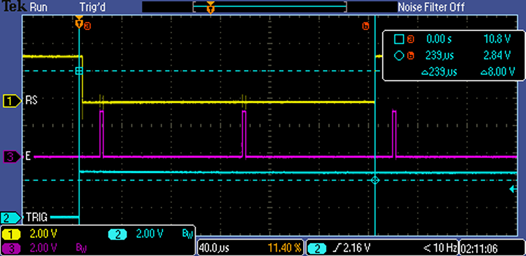
Task: Click the channel 1 RS ground marker
Action: click(x=10, y=101)
